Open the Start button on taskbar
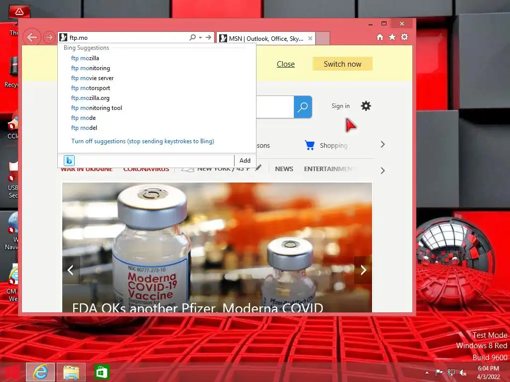The image size is (510, 382). [x=12, y=372]
